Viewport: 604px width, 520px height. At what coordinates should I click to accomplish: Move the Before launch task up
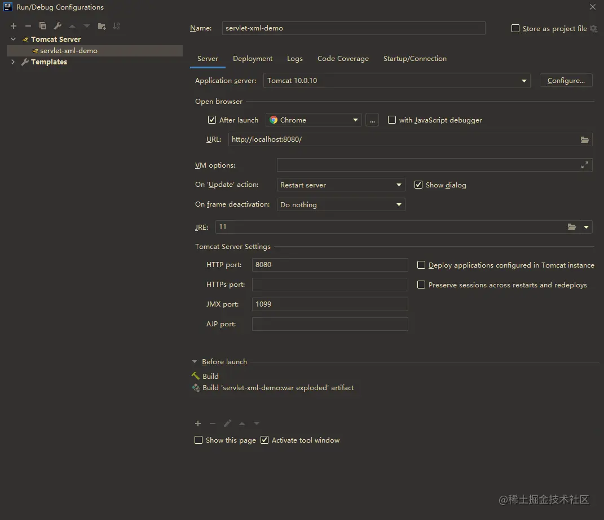(242, 423)
